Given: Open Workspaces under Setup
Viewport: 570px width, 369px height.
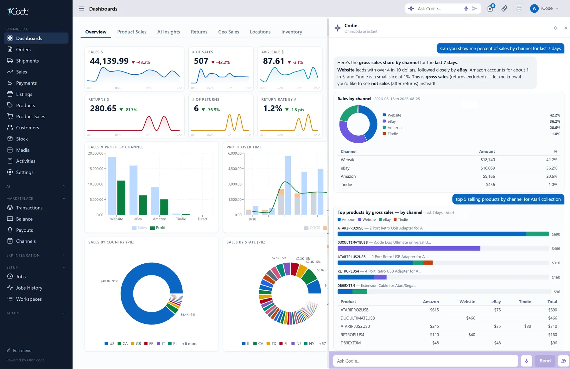Looking at the screenshot, I should click(36, 299).
